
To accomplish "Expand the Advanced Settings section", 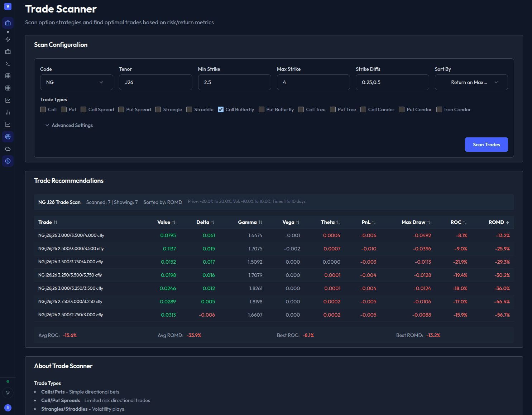I will point(69,125).
